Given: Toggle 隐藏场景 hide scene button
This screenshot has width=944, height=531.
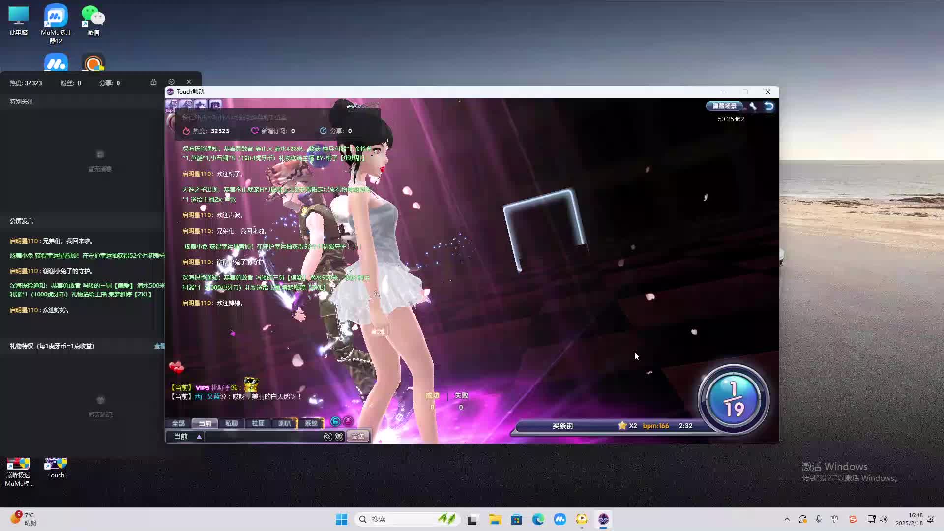Looking at the screenshot, I should pos(724,106).
